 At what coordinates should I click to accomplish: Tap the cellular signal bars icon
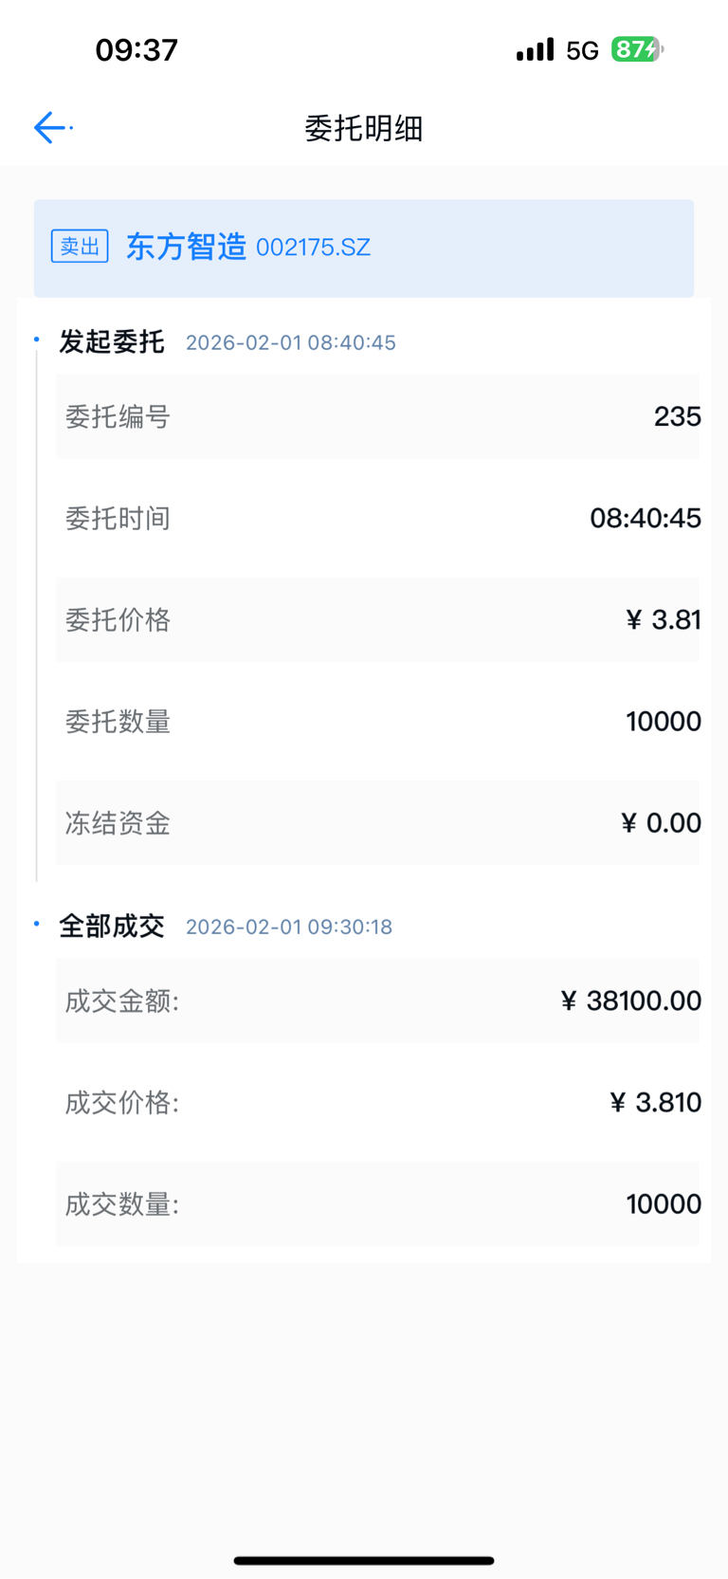point(536,49)
